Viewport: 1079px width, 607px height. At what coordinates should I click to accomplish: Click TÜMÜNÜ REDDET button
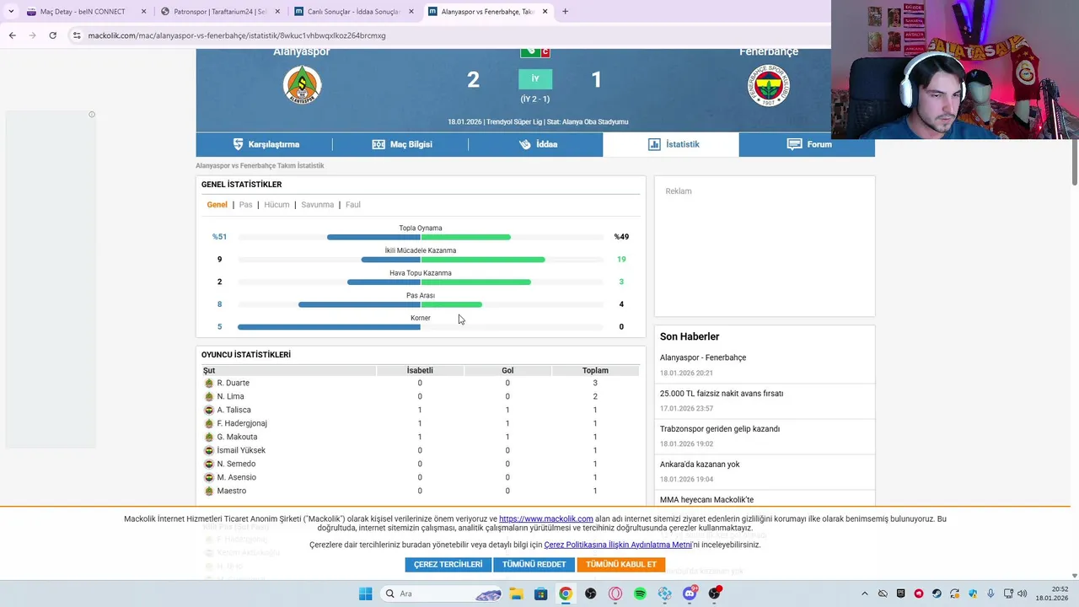click(534, 564)
